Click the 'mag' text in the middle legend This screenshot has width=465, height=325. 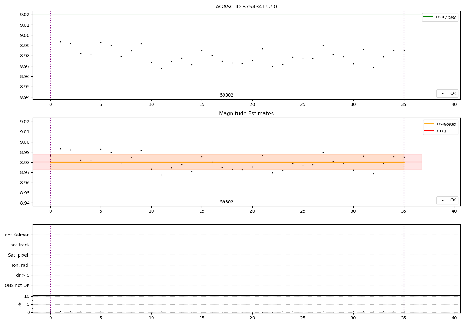[441, 131]
